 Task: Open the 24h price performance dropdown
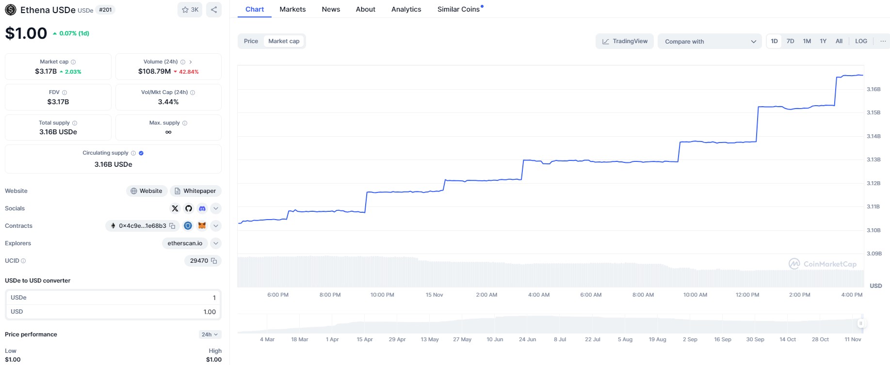pos(210,334)
